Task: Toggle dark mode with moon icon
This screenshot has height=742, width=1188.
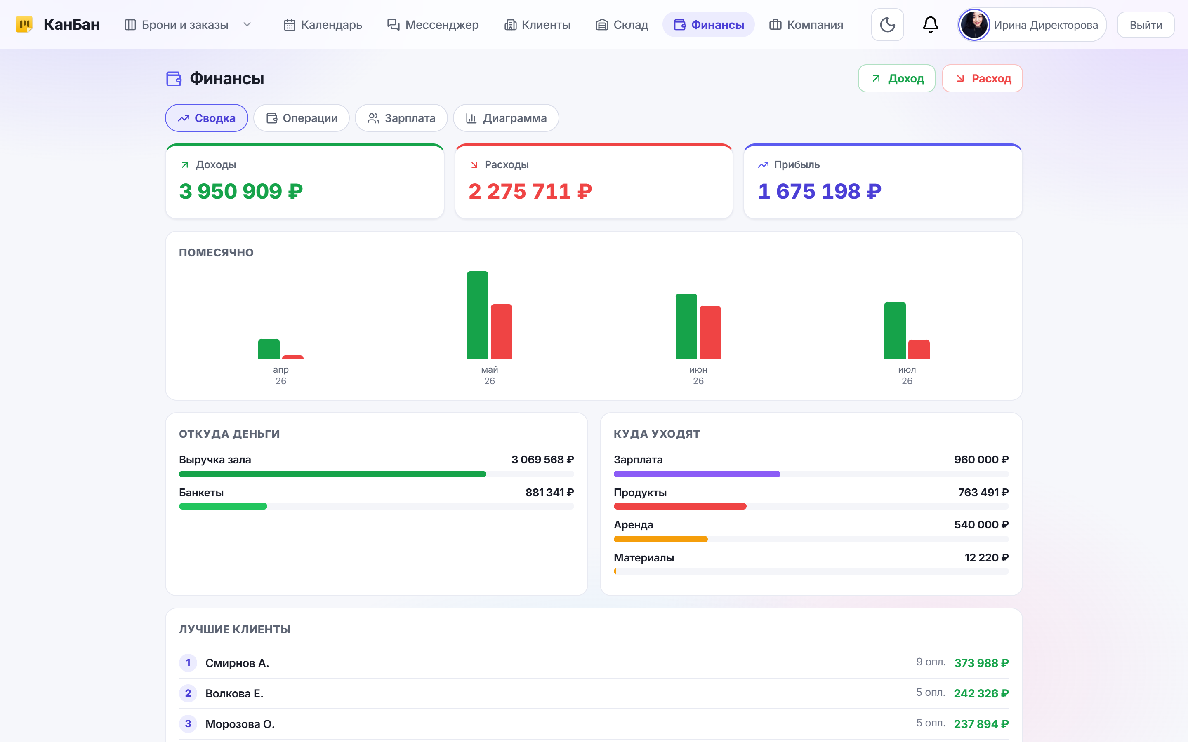Action: (x=887, y=25)
